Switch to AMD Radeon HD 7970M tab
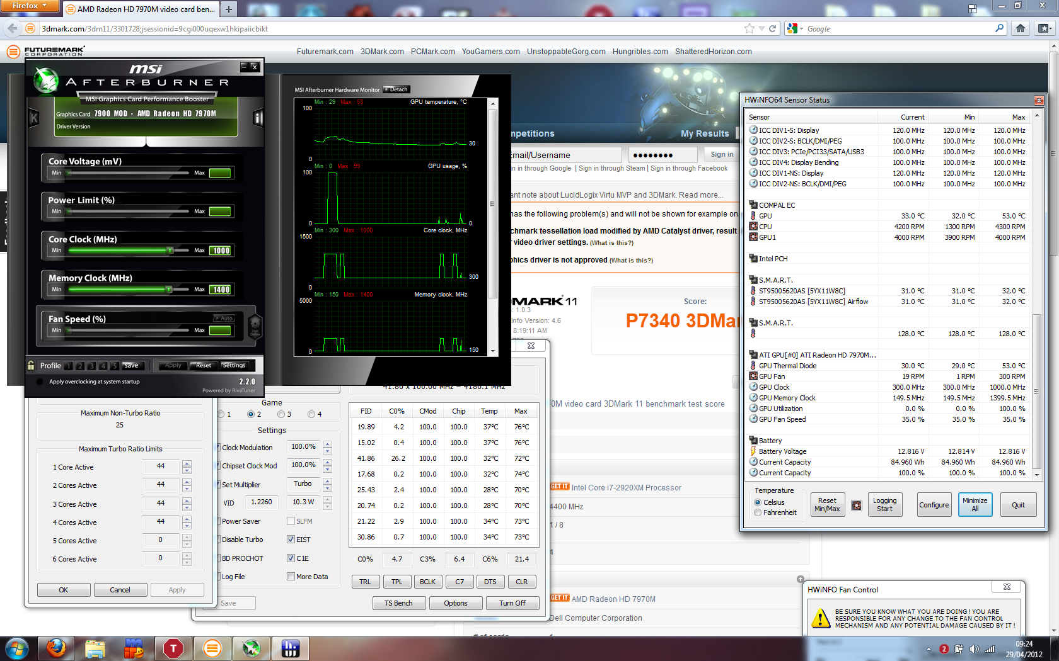This screenshot has height=661, width=1059. [x=140, y=9]
